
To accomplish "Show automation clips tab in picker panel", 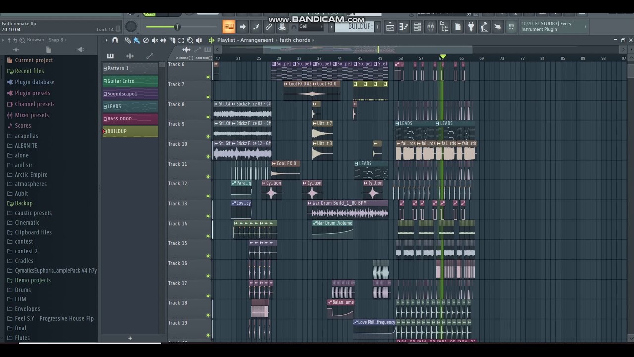I will click(x=149, y=56).
